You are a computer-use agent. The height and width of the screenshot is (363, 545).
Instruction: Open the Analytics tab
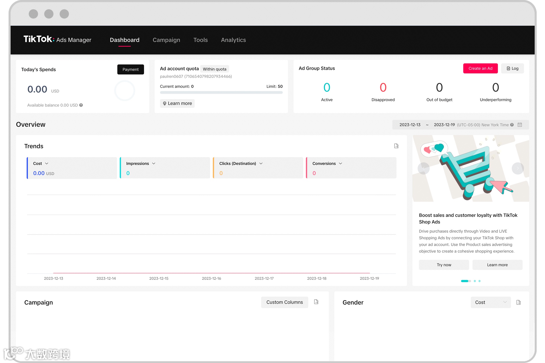(x=233, y=40)
